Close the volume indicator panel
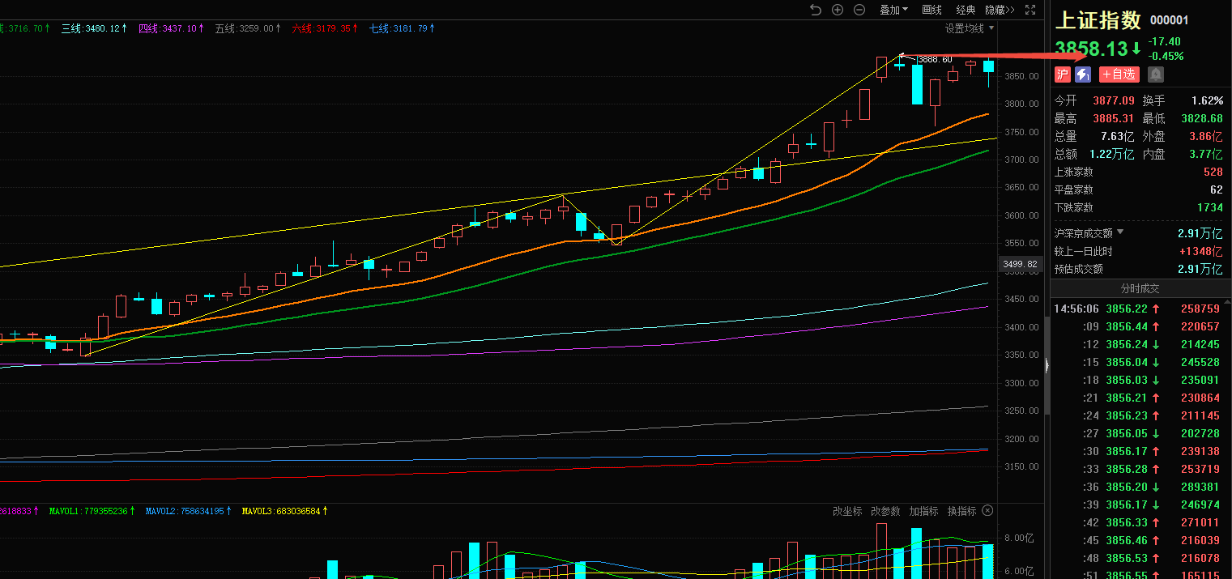This screenshot has width=1232, height=579. [987, 511]
